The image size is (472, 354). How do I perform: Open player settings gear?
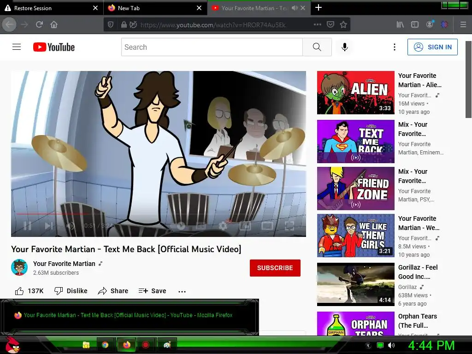click(223, 225)
